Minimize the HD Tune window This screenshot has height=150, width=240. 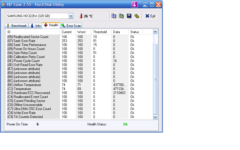(x=145, y=5)
